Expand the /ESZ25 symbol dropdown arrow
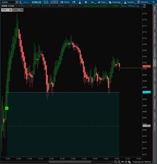The image size is (157, 164). (x=17, y=2)
